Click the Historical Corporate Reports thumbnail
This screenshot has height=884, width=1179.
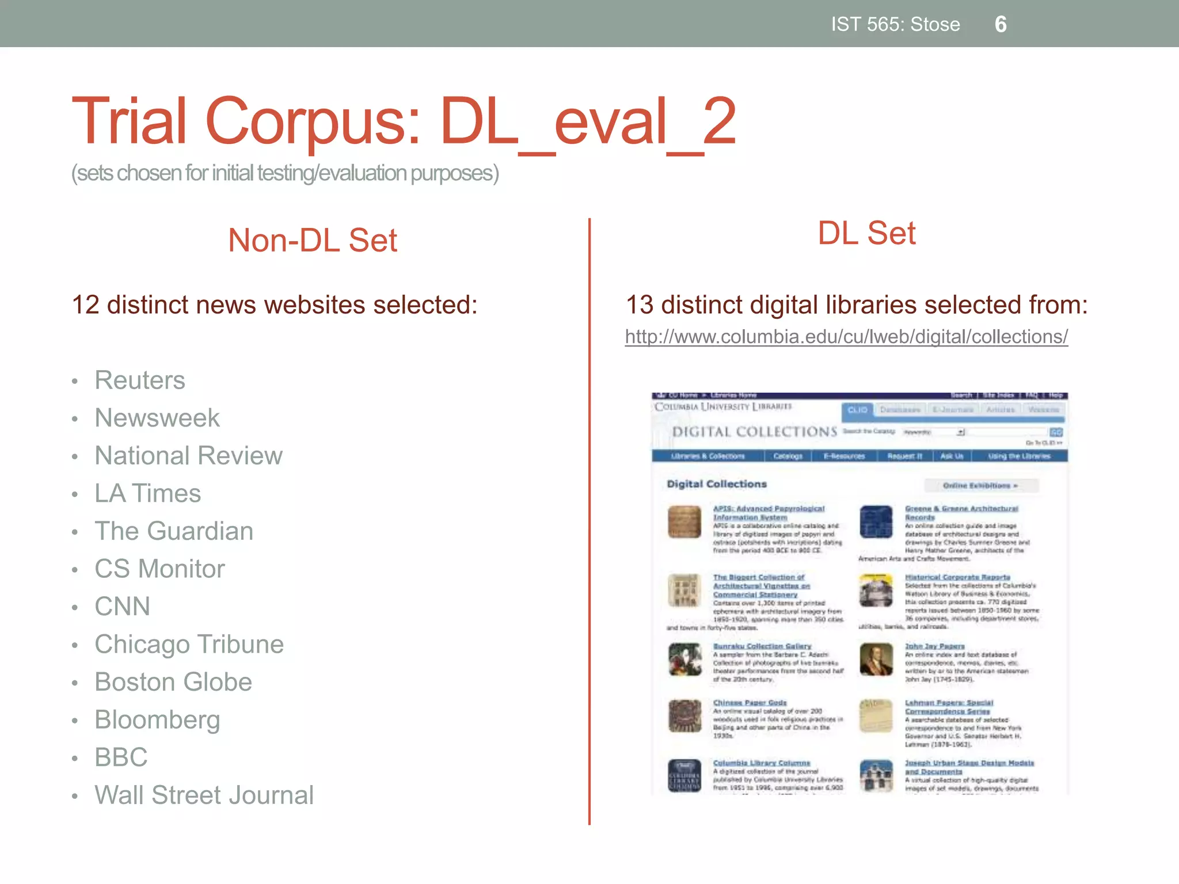876,590
